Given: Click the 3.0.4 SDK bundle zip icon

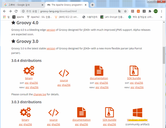Looking at the screenshot, I should [x=134, y=71].
